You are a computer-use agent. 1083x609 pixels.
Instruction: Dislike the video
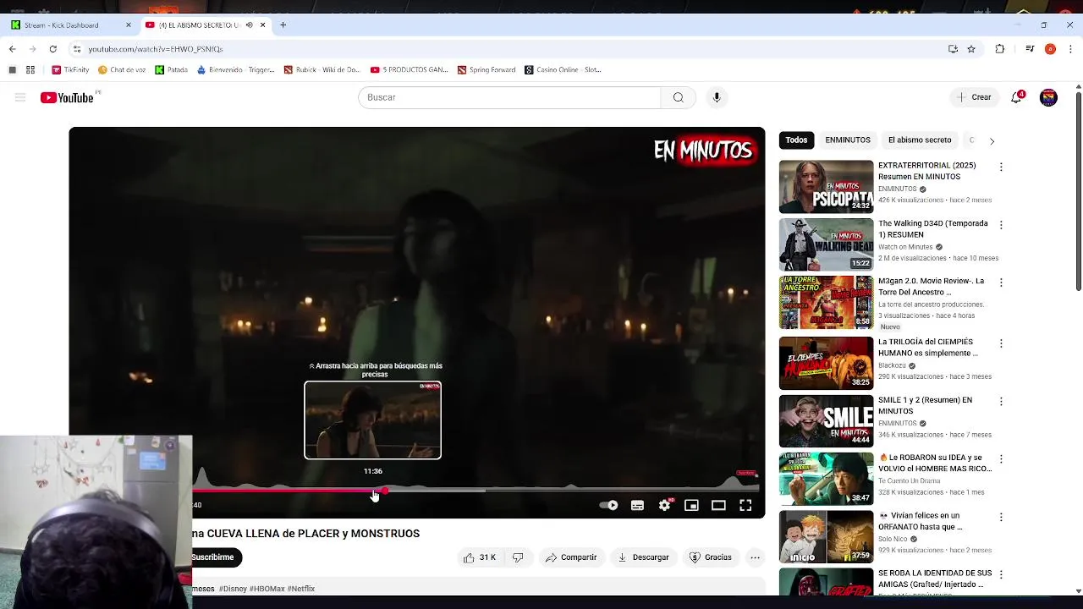[x=518, y=557]
